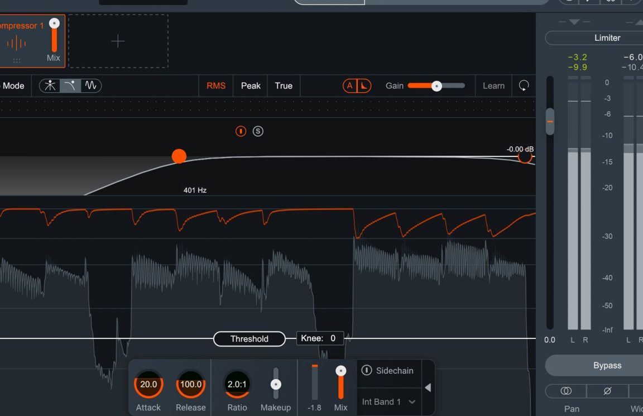Click the Learn button
643x416 pixels.
493,85
